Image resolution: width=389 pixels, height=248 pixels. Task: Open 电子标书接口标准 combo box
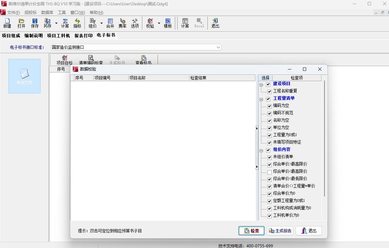[136, 47]
